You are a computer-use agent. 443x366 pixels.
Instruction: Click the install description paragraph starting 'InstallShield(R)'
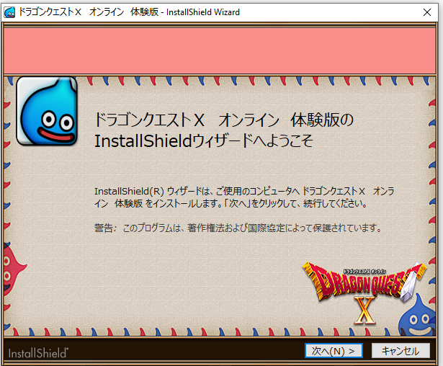[244, 197]
